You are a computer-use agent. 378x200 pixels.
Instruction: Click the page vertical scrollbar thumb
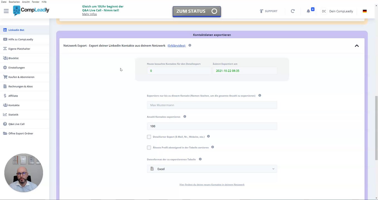pos(376,128)
